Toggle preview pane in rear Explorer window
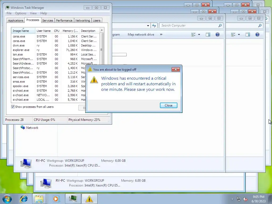 (248, 35)
